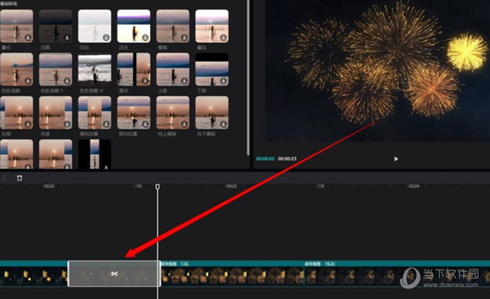Image resolution: width=490 pixels, height=299 pixels.
Task: Select the 闪黑 transition thumbnail
Action: click(x=56, y=26)
